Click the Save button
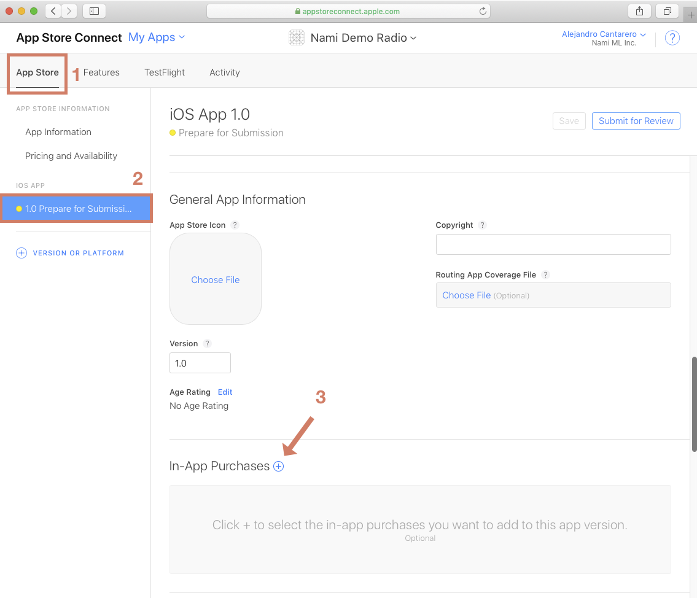Viewport: 697px width, 598px height. coord(569,121)
